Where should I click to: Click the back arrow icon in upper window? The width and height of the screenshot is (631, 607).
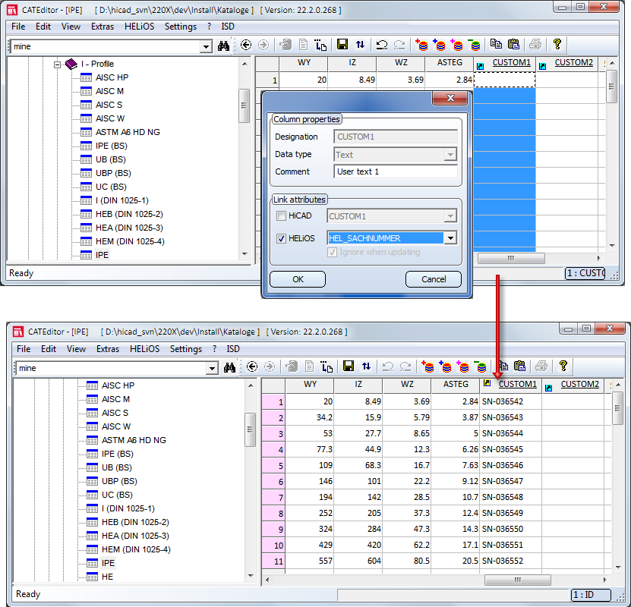246,45
